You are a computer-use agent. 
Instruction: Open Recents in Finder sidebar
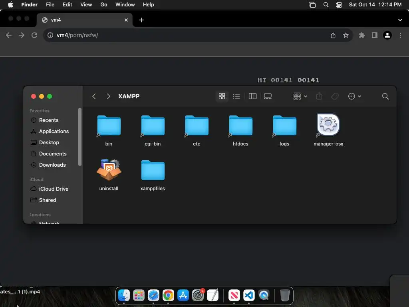pyautogui.click(x=48, y=120)
